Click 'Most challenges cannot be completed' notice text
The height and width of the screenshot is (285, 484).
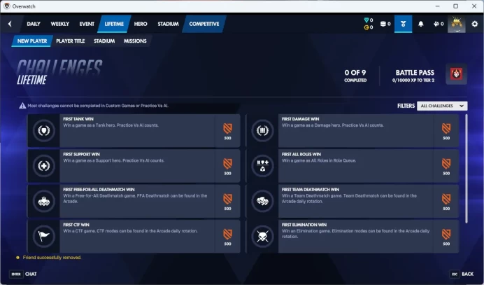(98, 106)
